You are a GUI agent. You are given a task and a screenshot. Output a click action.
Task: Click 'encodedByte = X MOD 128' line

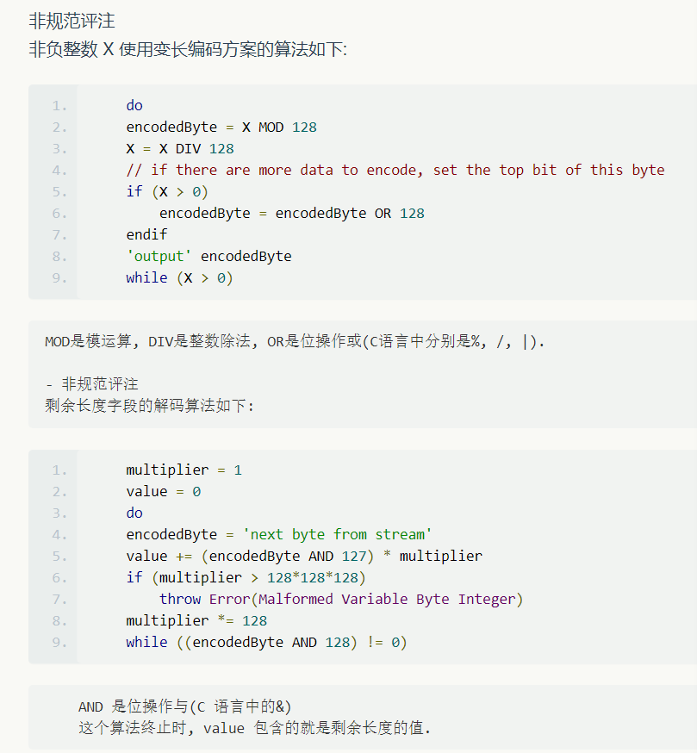coord(221,128)
